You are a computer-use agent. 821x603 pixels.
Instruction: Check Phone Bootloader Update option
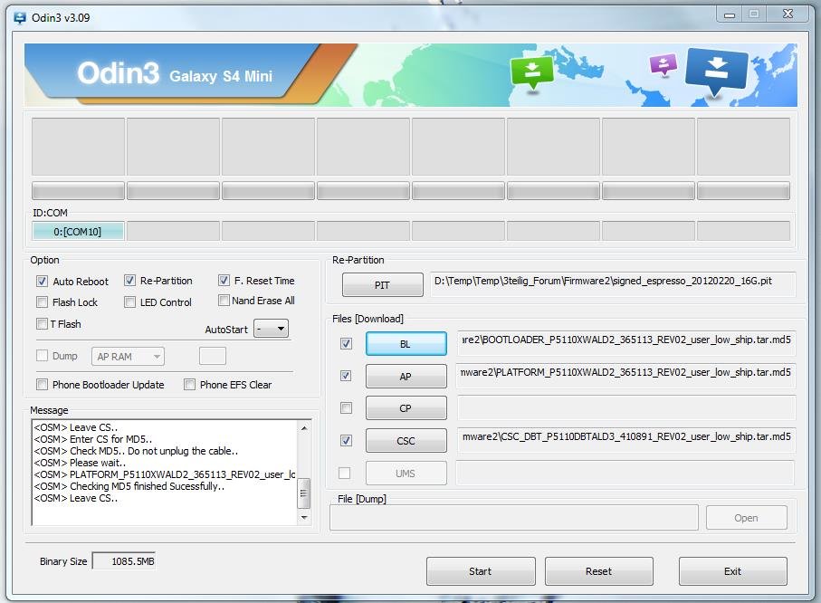click(42, 385)
